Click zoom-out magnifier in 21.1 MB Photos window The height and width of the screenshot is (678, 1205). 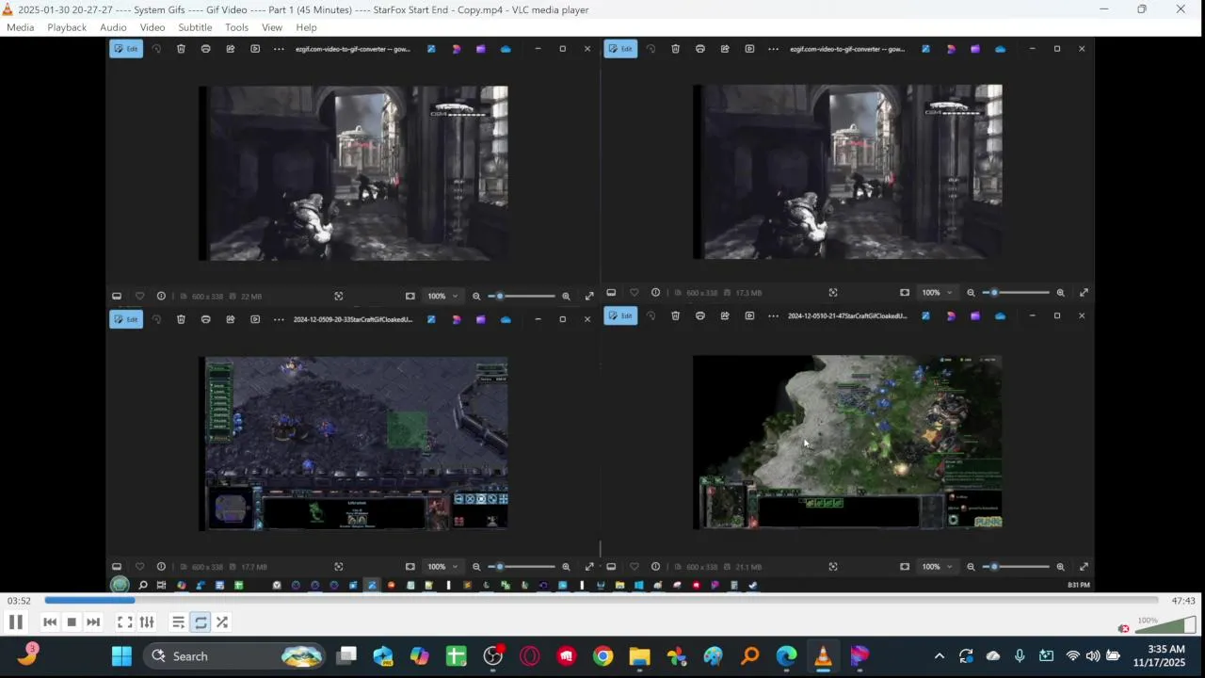coord(971,567)
